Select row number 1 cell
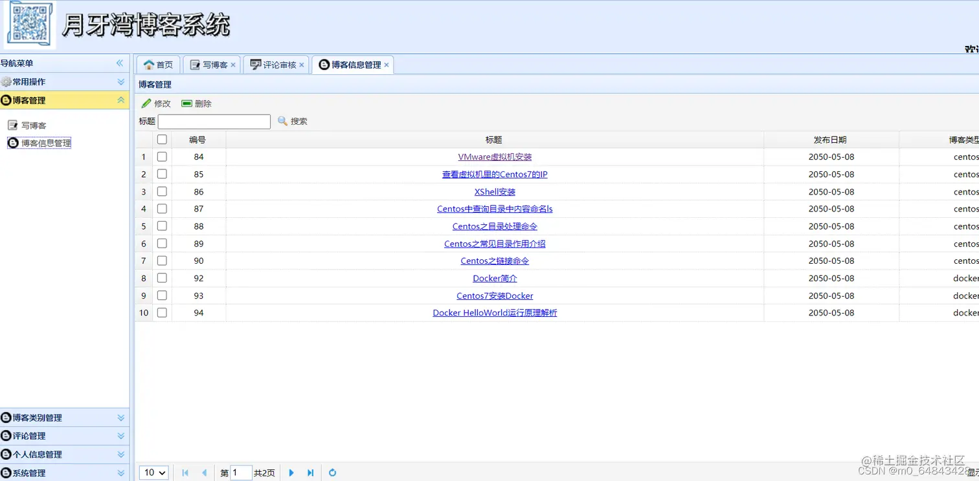Viewport: 979px width, 481px height. point(144,157)
